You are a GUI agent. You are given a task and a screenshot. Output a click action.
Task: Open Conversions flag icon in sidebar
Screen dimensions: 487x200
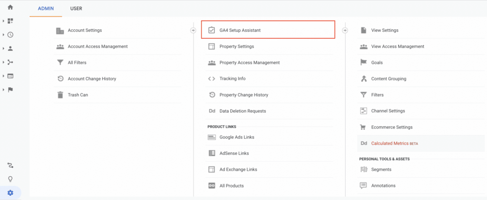click(x=10, y=90)
